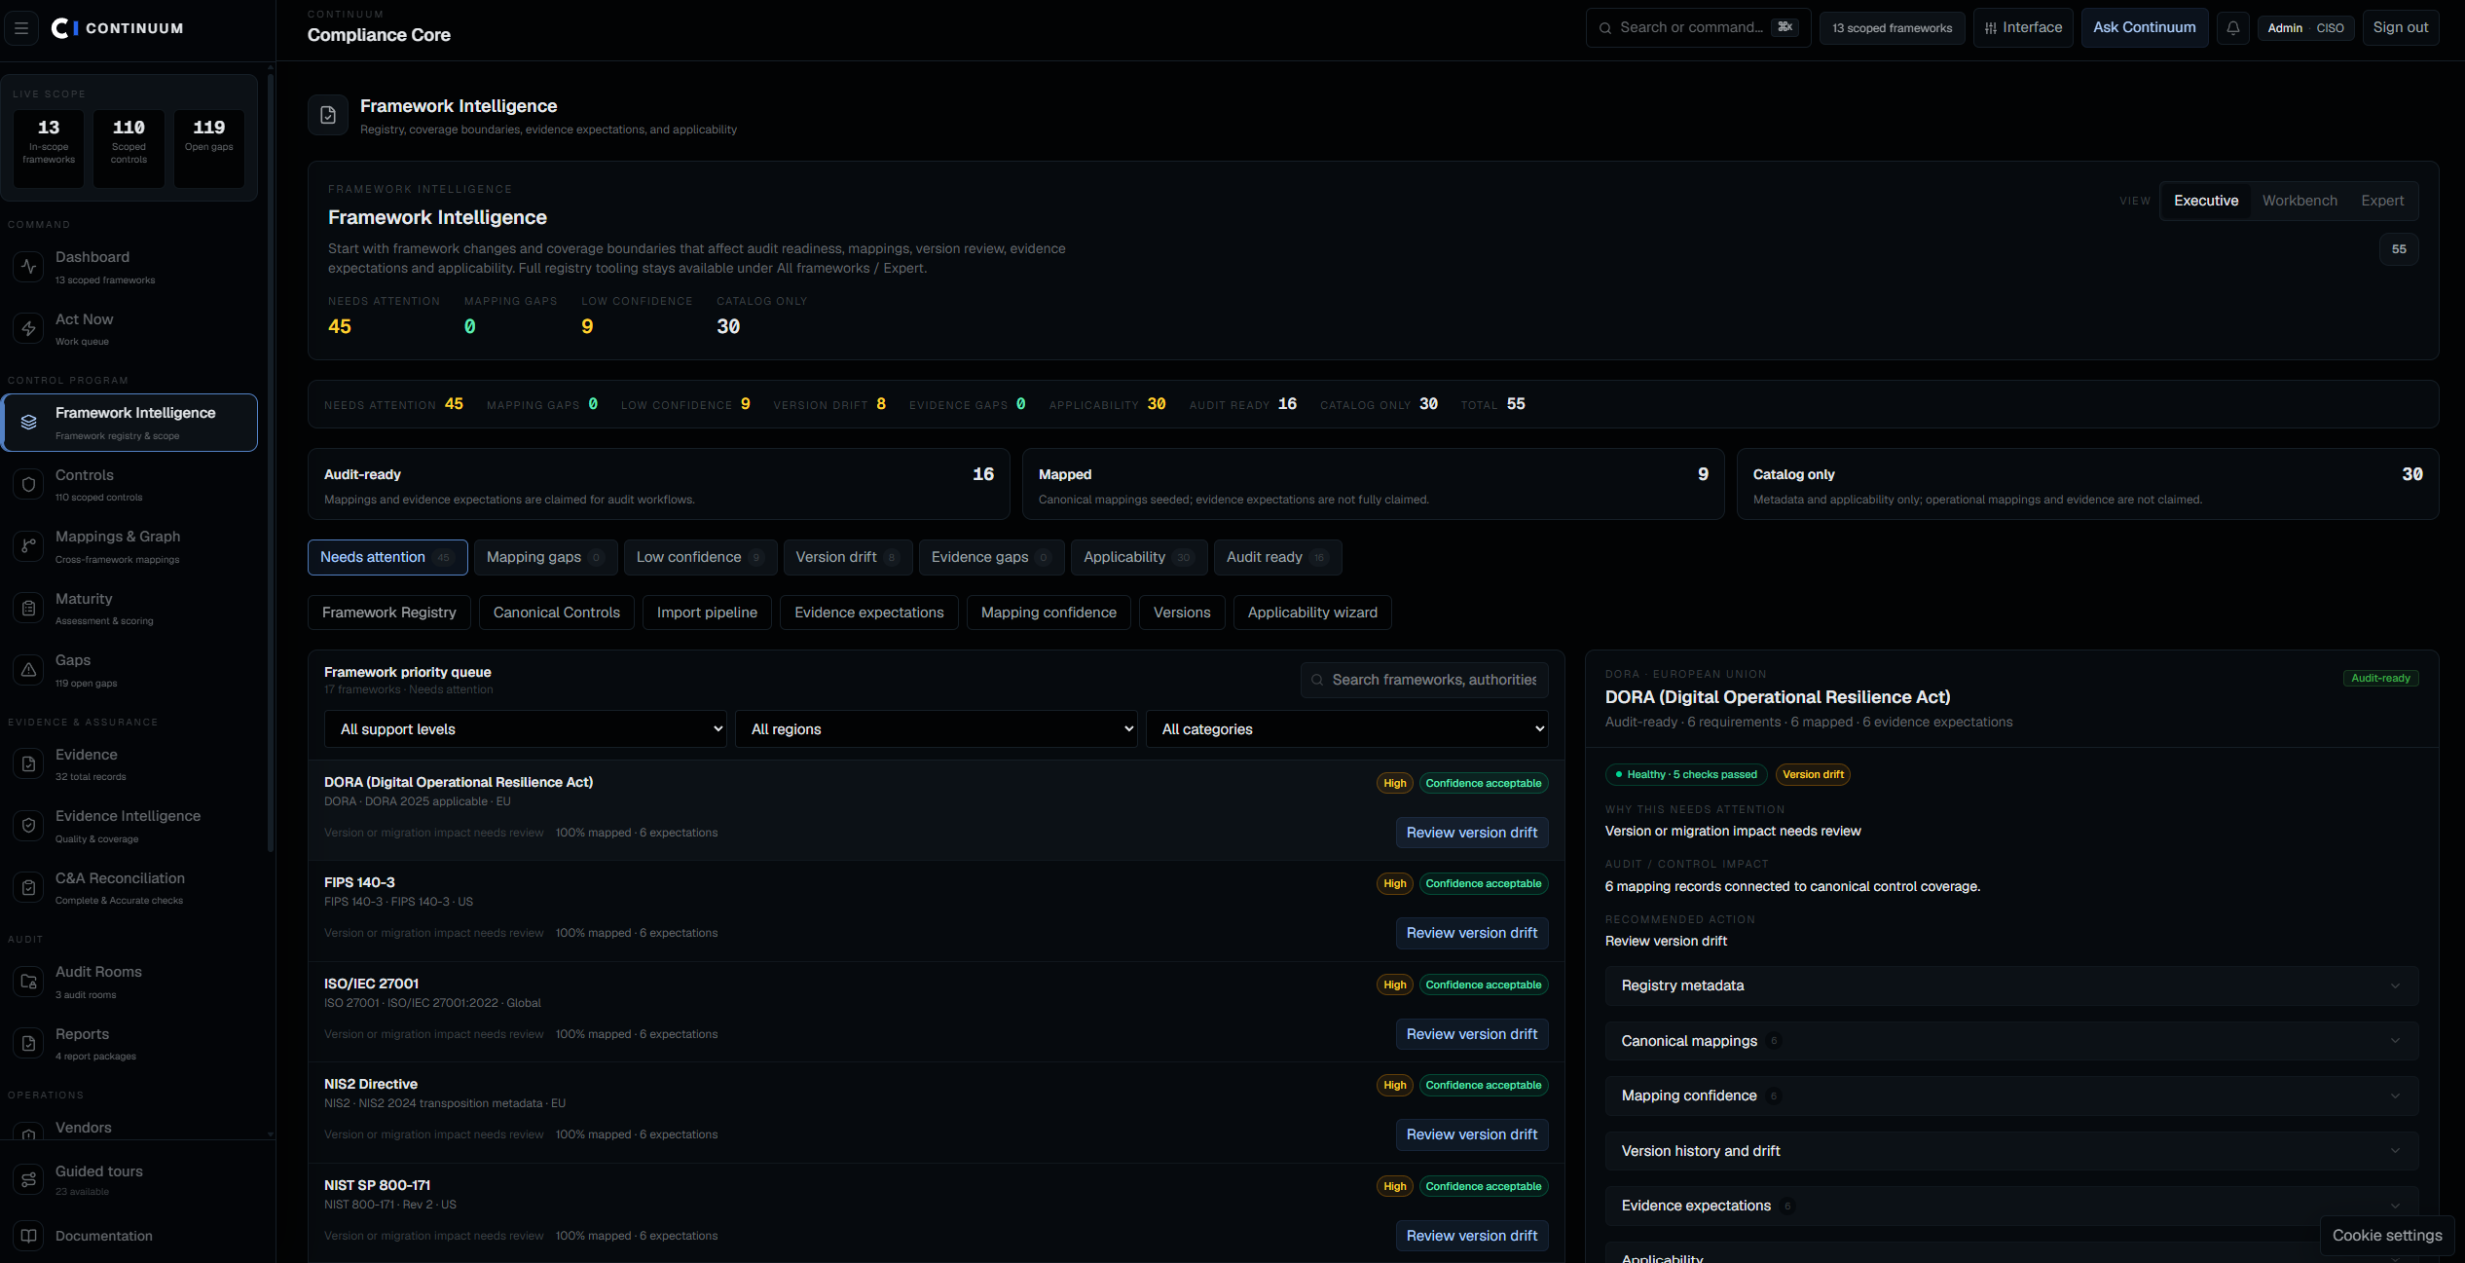The height and width of the screenshot is (1263, 2465).
Task: Click the Documentation book icon
Action: 29,1236
